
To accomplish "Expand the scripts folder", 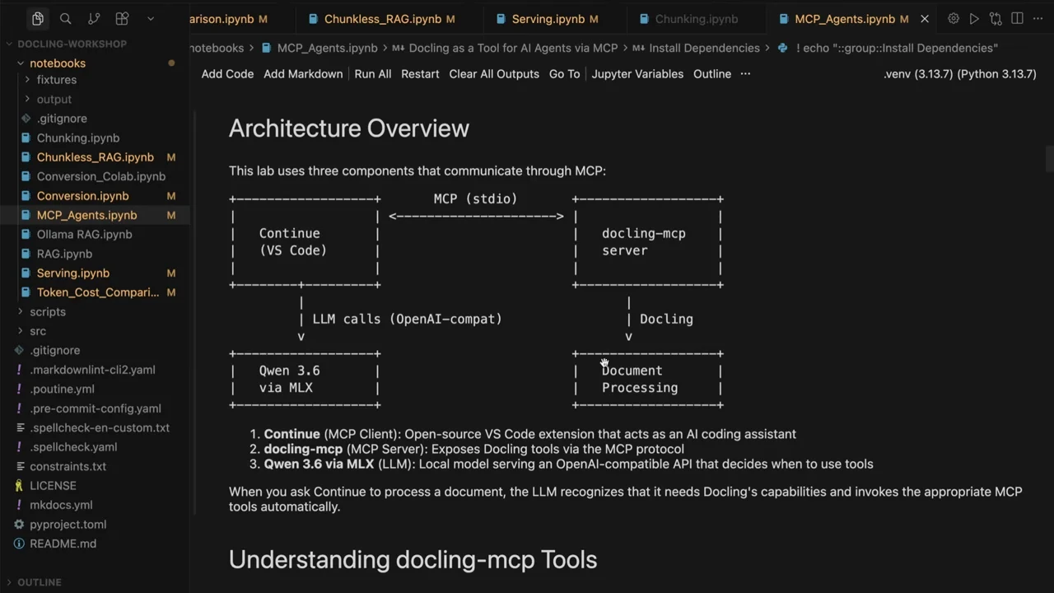I will (x=48, y=311).
